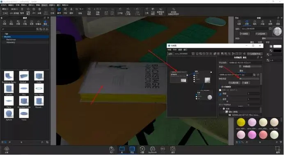Viewport: 284px width, 155px height.
Task: Toggle the blue Width link checkbox
Action: coord(220,94)
